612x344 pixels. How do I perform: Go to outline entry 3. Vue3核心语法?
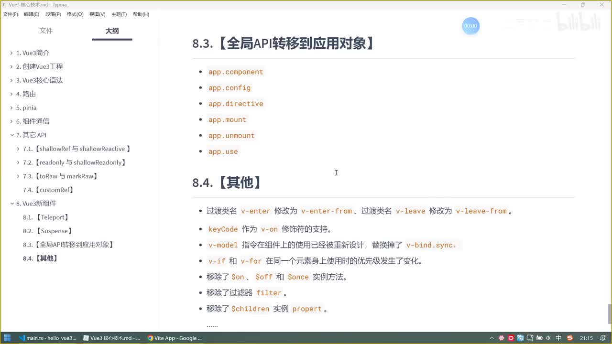pos(39,80)
